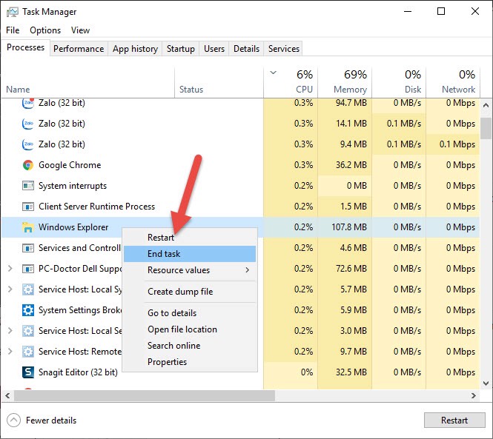Open the Options menu

(x=45, y=30)
